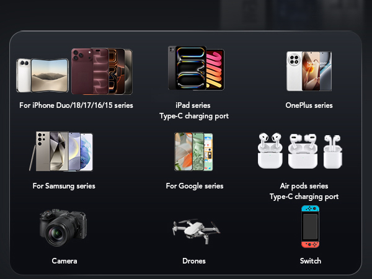Select the first AirPods case on the left

click(270, 151)
